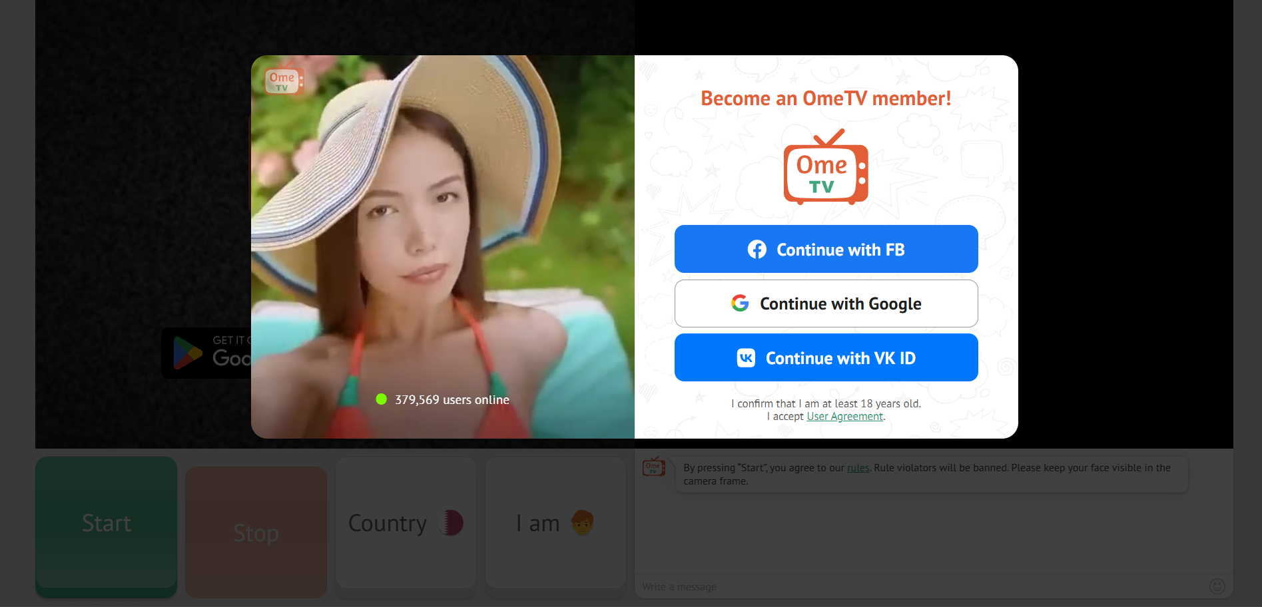The image size is (1262, 607).
Task: Open the rules link in chat notice
Action: pos(858,468)
